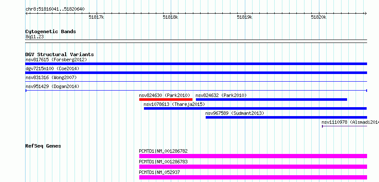Click the 51819k ruler position label
Viewport: 379px width, 182px height.
(x=244, y=17)
